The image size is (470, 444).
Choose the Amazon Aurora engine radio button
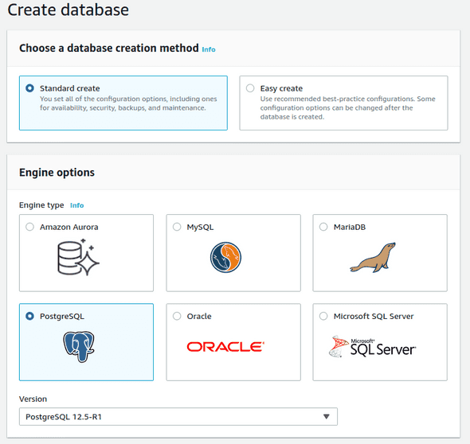point(29,227)
